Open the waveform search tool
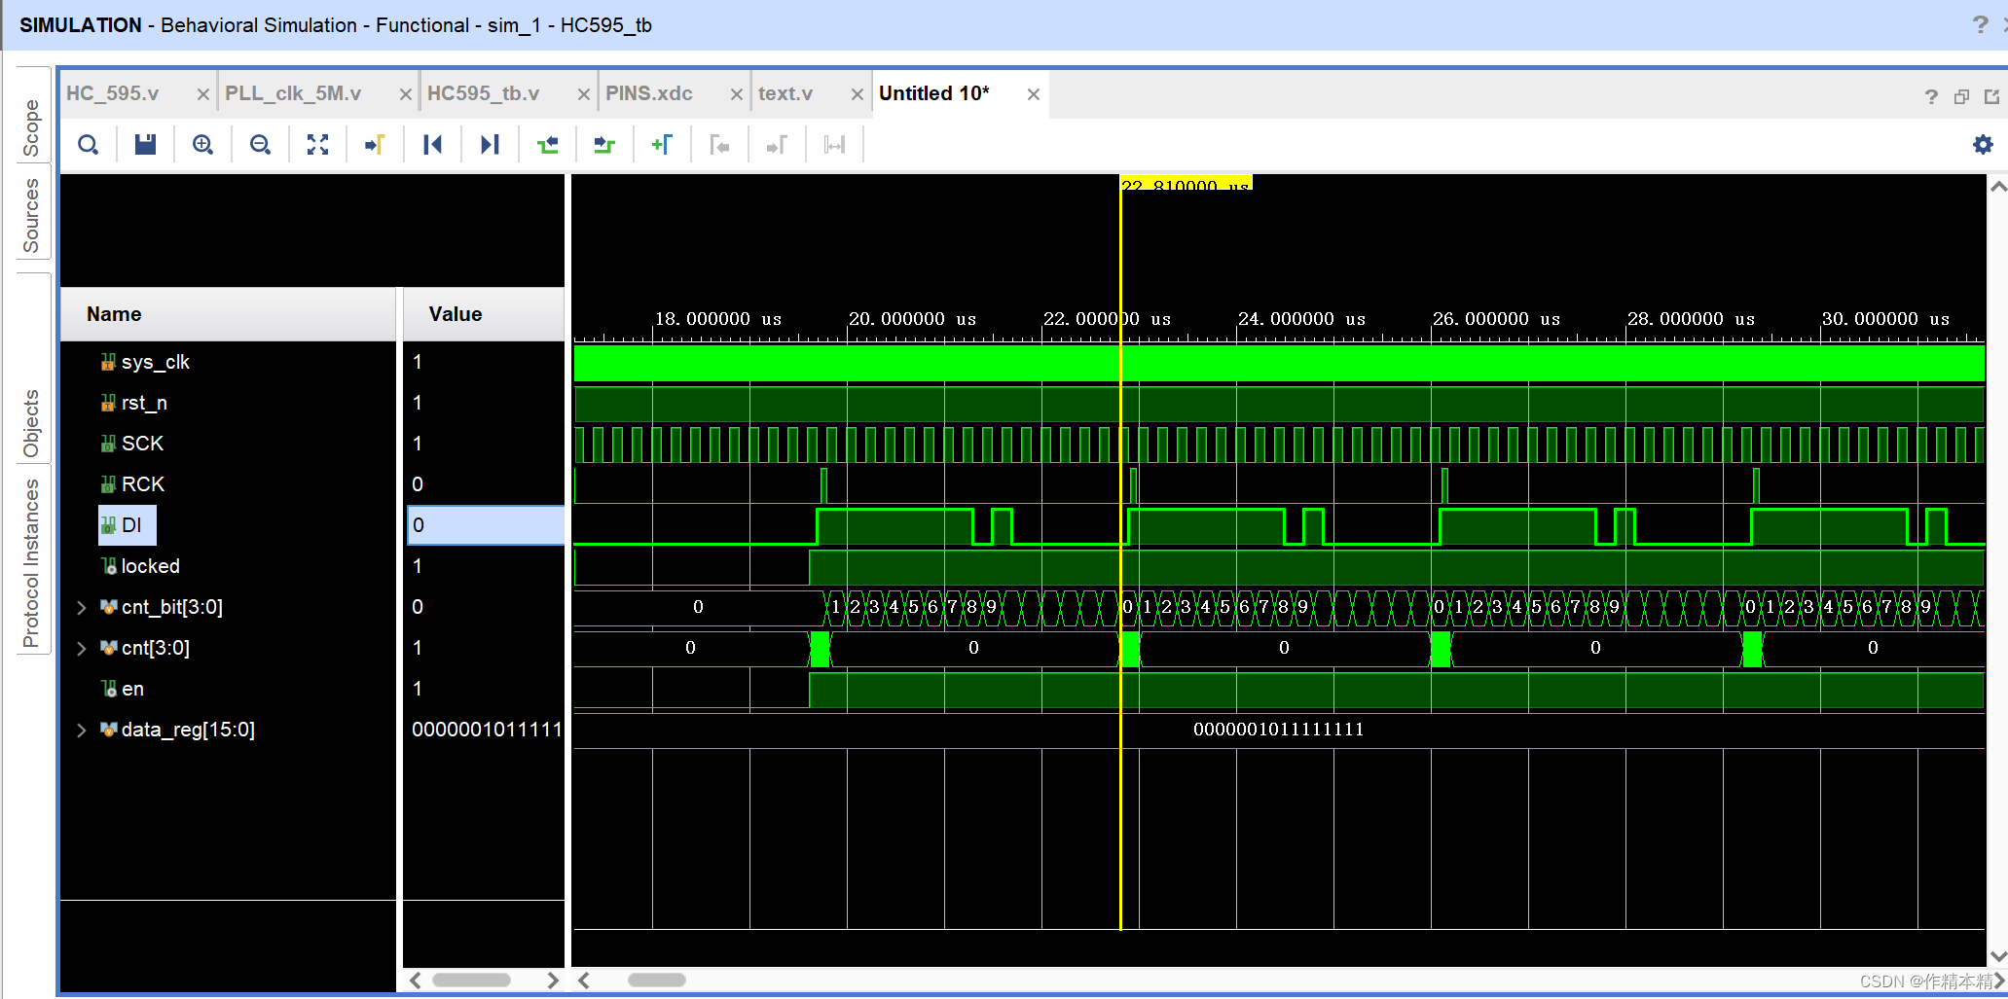 tap(89, 144)
